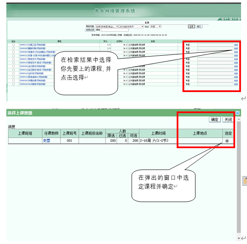
Task: Click the popup scrollbar's down arrow
Action: (239, 238)
